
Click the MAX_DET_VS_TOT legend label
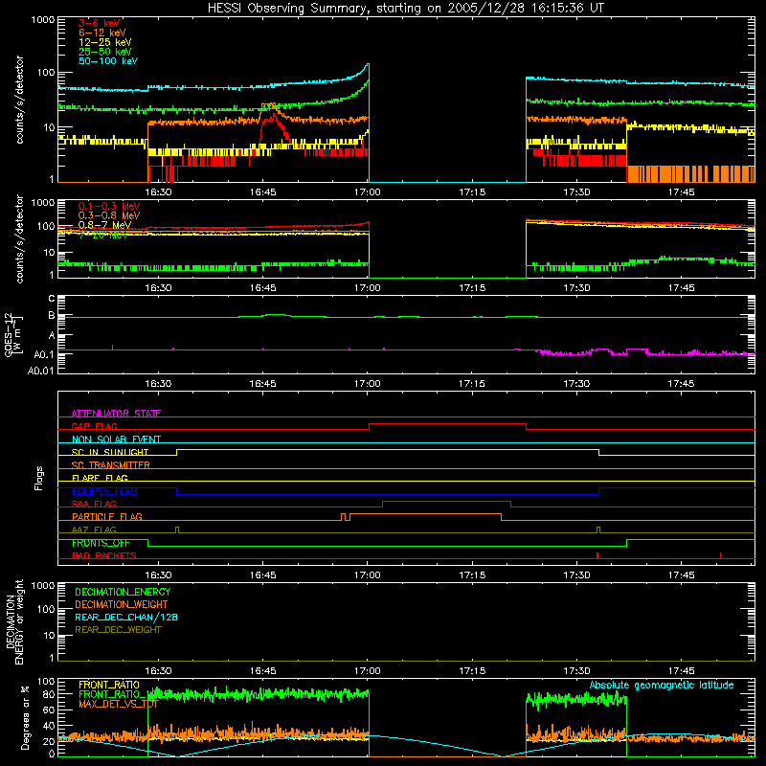(118, 704)
